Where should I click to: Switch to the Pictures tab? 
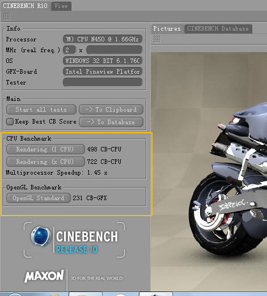coord(167,29)
